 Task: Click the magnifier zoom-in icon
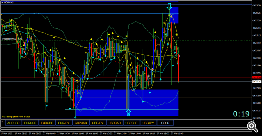252,126
